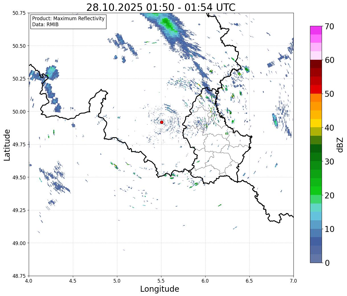
Task: Click the dark green swatch above 30 dBZ
Action: (316, 157)
